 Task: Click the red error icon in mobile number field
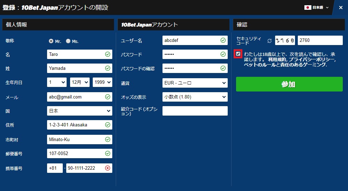tap(108, 168)
